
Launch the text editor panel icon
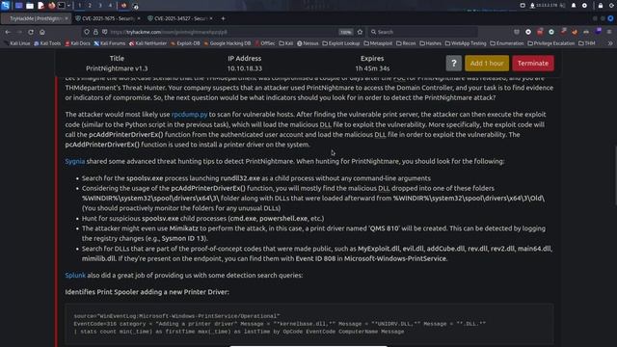[x=40, y=6]
